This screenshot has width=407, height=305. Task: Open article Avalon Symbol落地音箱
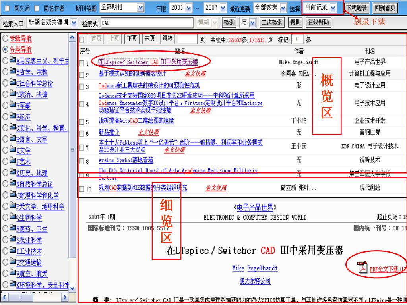click(x=126, y=160)
